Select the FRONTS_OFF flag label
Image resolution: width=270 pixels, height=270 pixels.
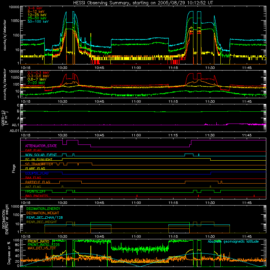35,191
